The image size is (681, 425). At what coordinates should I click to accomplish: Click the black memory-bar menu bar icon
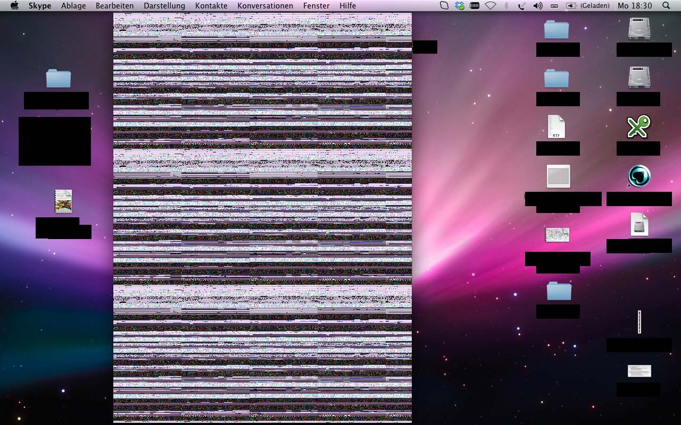tap(475, 5)
